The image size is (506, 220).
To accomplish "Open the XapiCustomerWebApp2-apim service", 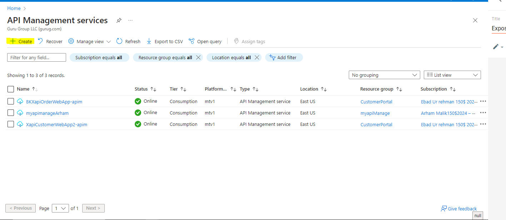I will click(x=56, y=124).
